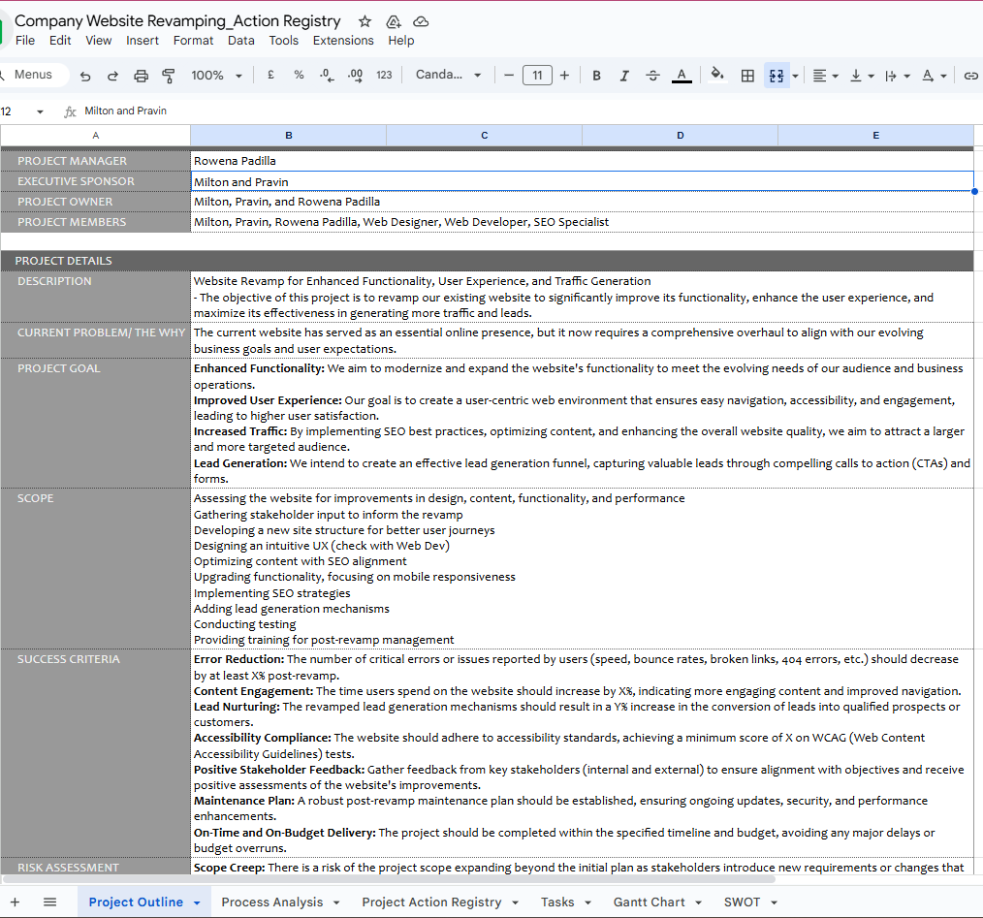Increase font size with plus
The height and width of the screenshot is (918, 983).
click(564, 76)
